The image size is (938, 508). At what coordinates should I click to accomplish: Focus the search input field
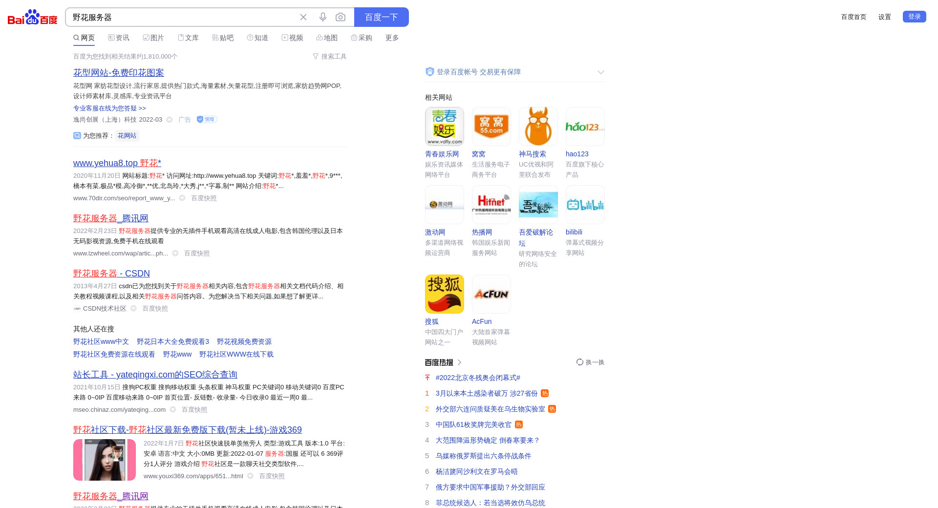[x=181, y=17]
